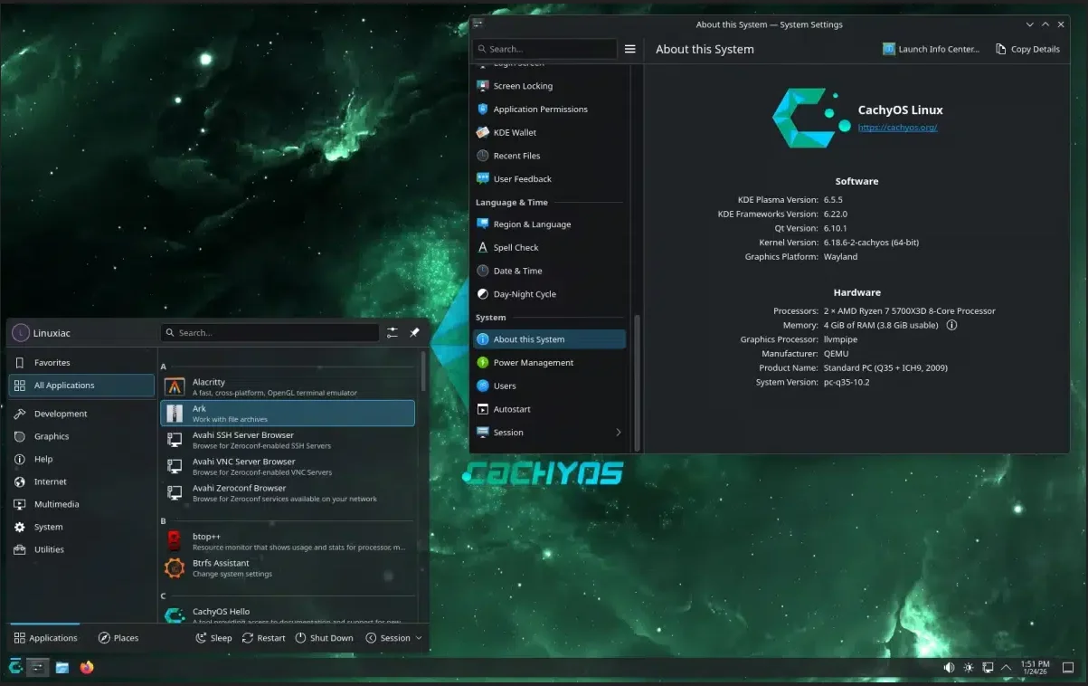Open Region & Language settings
Viewport: 1088px width, 686px height.
tap(549, 224)
